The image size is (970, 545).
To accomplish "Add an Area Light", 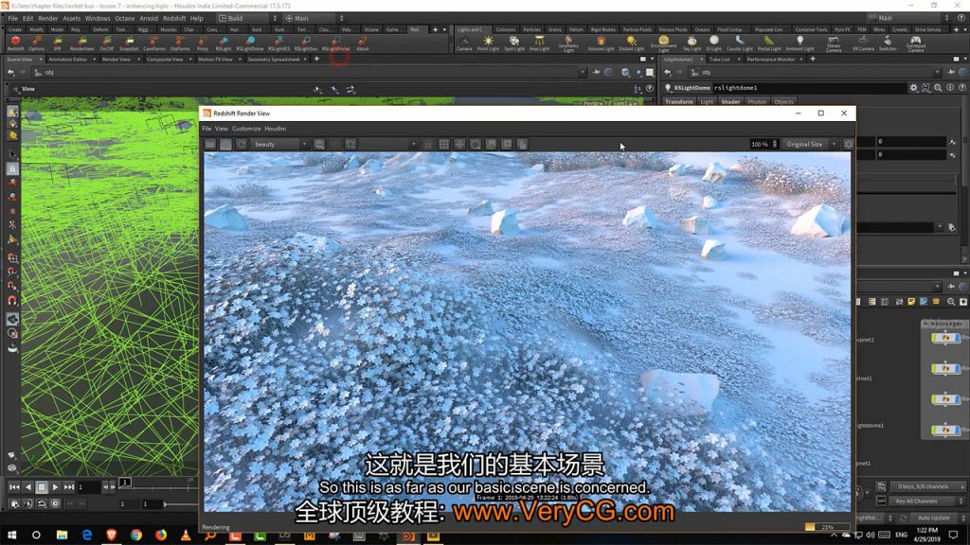I will click(x=539, y=43).
